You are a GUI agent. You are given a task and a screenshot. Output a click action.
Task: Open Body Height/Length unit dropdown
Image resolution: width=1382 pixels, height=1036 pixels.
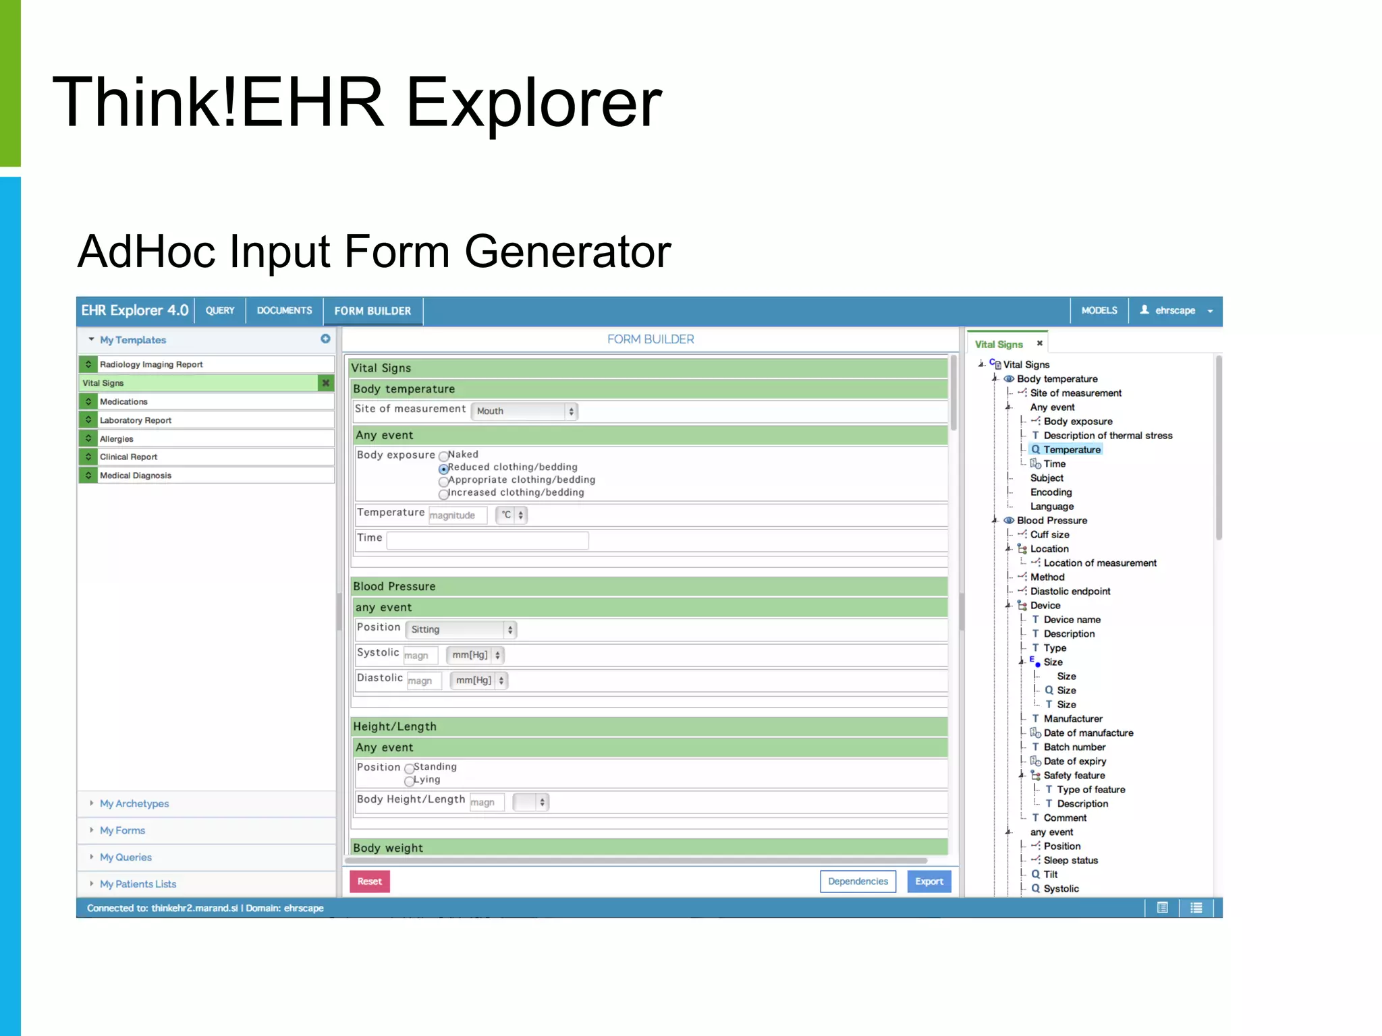(530, 802)
